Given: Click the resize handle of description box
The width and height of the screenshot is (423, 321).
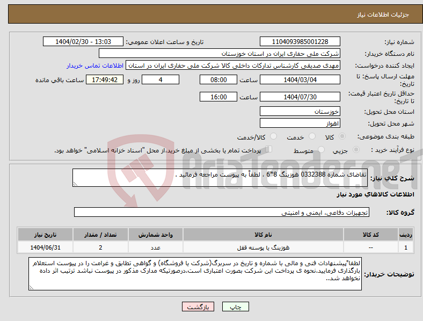Looking at the screenshot, I should tap(75, 184).
